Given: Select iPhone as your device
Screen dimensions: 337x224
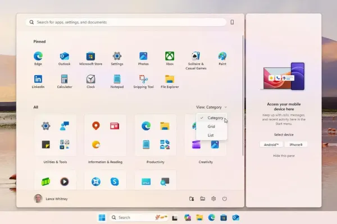Looking at the screenshot, I should (296, 144).
